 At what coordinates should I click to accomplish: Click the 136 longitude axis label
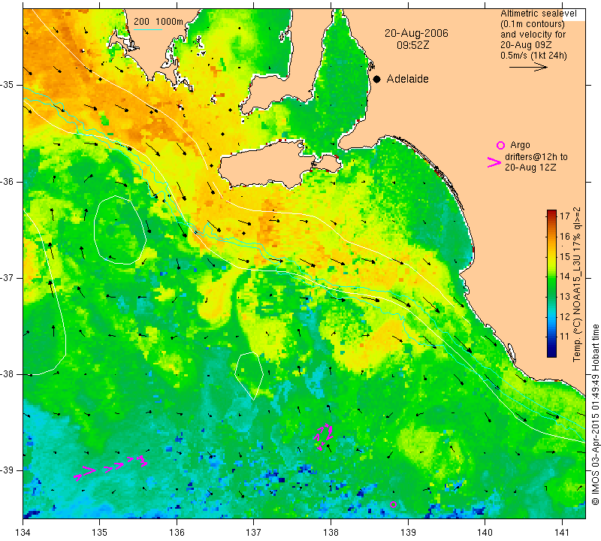pyautogui.click(x=177, y=532)
